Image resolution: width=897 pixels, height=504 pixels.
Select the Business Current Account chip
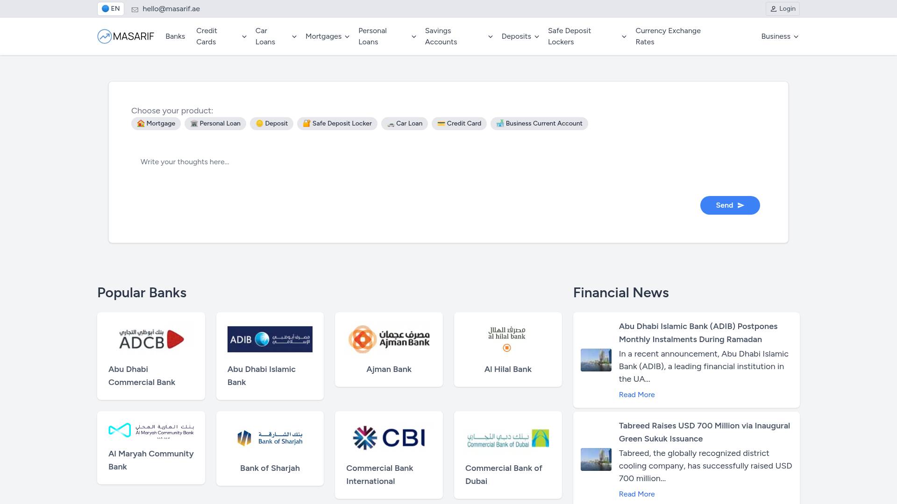click(x=539, y=124)
